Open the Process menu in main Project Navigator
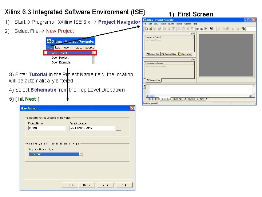 pyautogui.click(x=179, y=24)
